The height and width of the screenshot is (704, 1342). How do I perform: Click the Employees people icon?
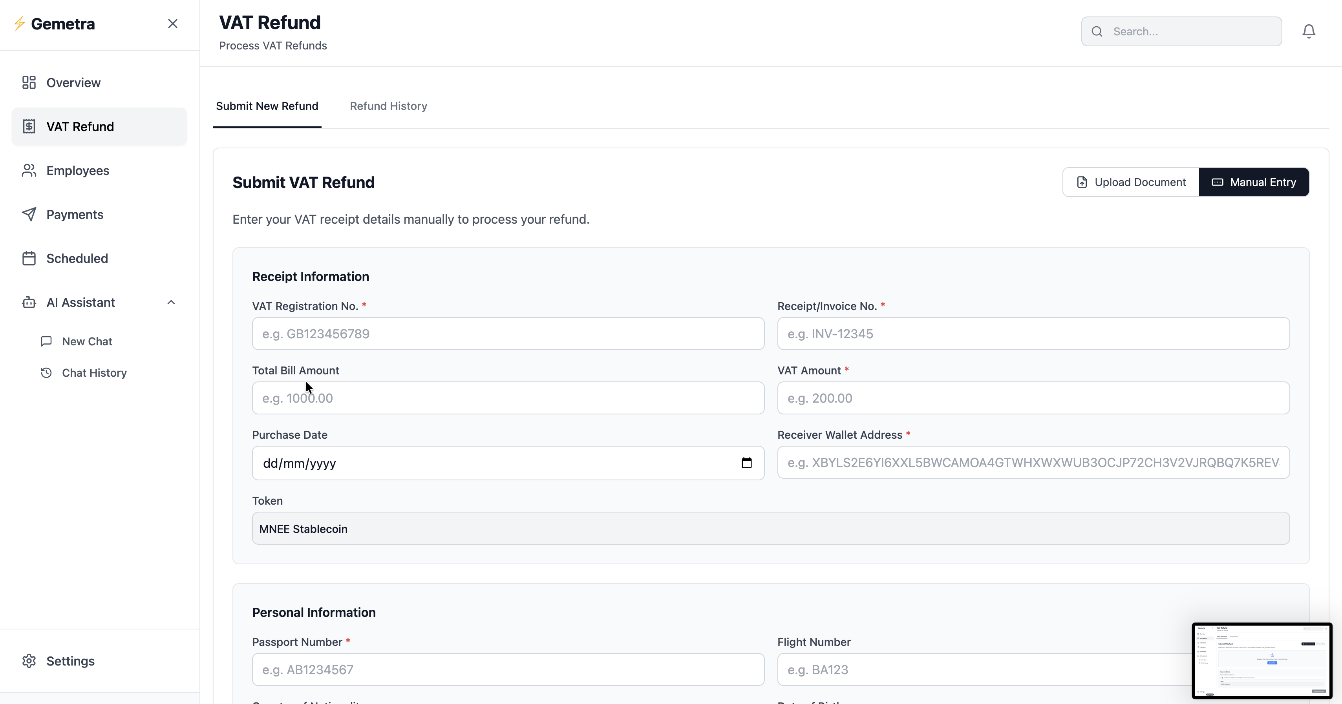(29, 170)
